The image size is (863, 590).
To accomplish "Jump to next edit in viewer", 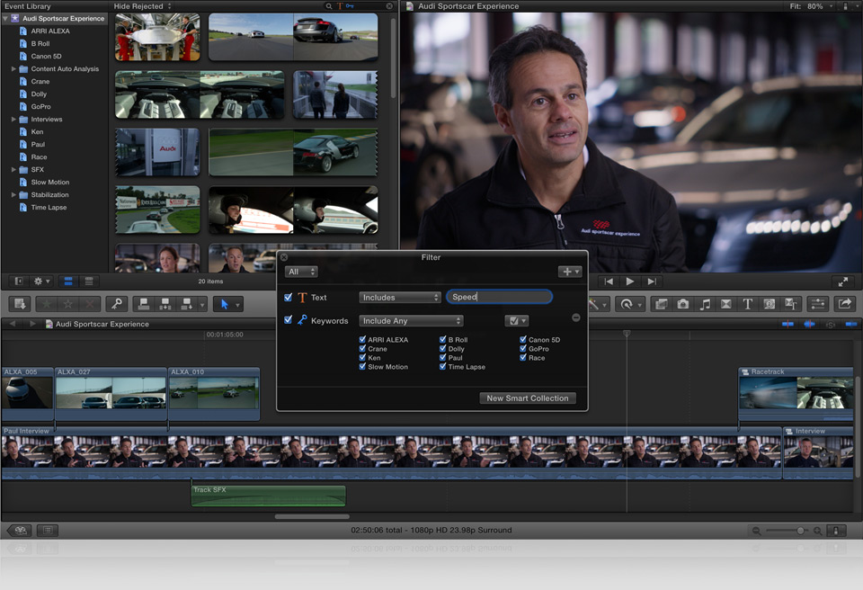I will point(652,282).
